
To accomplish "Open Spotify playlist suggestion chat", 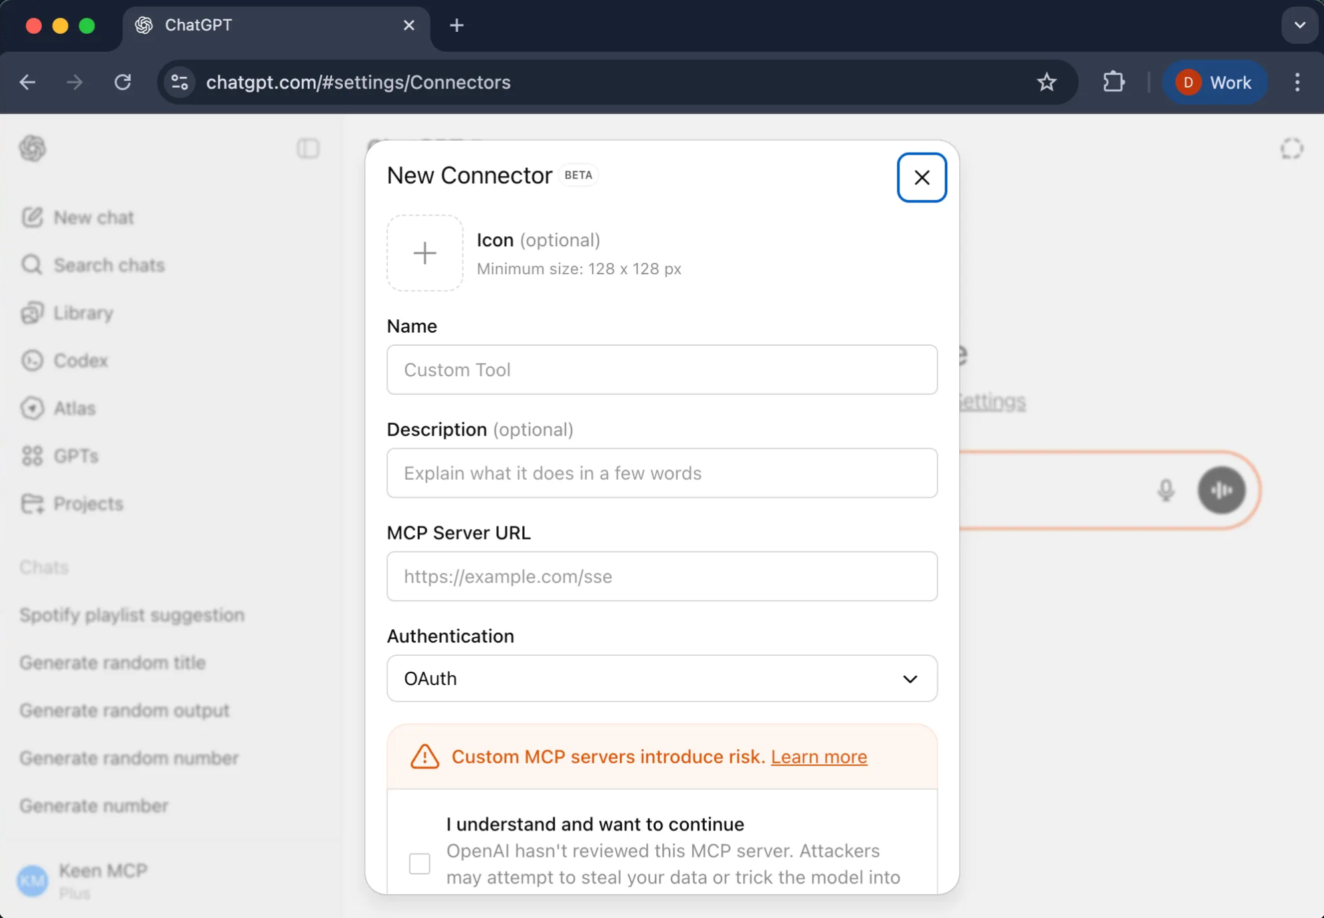I will coord(132,615).
